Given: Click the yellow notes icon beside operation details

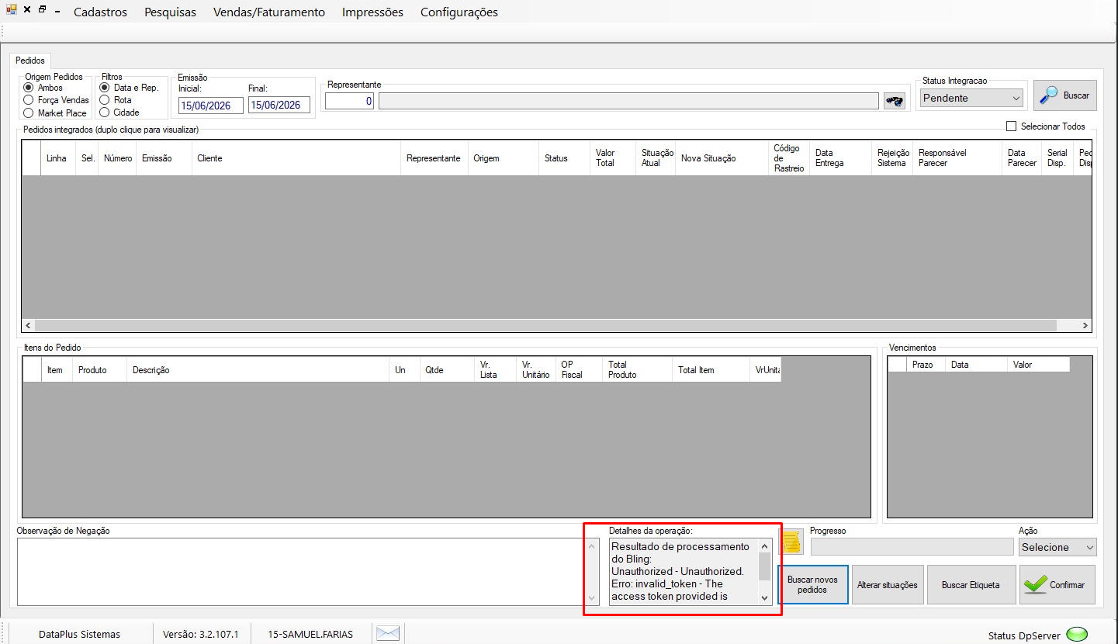Looking at the screenshot, I should (791, 542).
